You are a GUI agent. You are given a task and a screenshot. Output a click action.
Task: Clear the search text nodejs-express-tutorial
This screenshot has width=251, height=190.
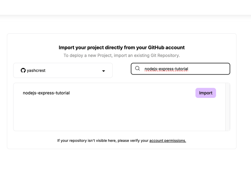coord(166,68)
